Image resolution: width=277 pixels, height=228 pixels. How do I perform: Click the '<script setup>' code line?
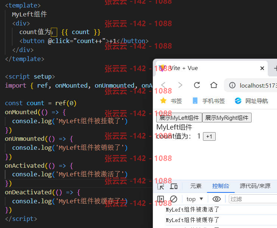(x=30, y=77)
